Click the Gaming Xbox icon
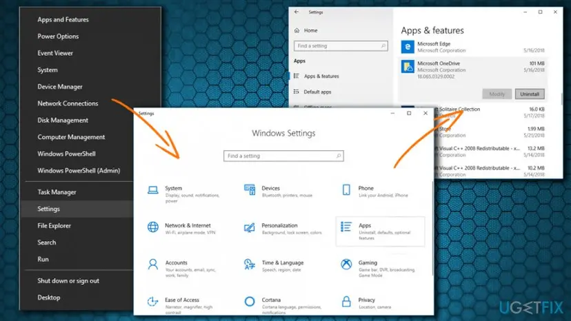571x321 pixels. click(346, 264)
